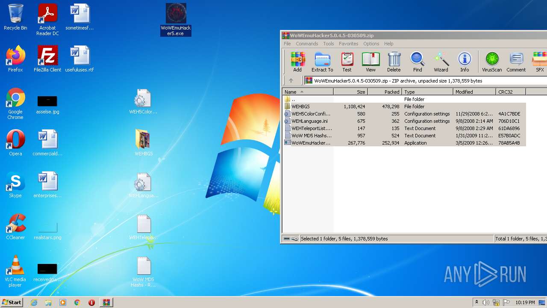
Task: Start VirusScan on the archive
Action: coord(492,62)
